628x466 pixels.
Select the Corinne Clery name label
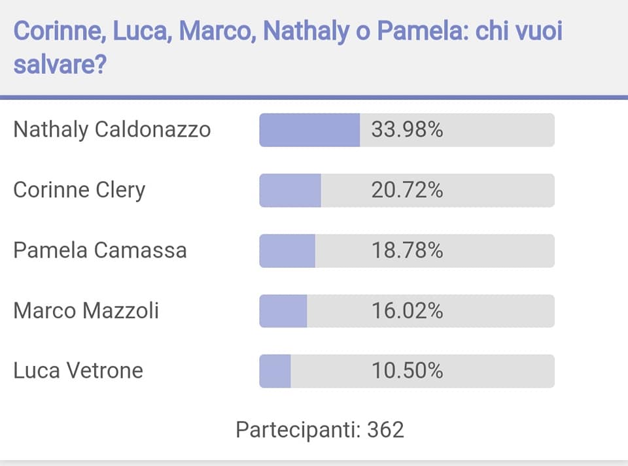click(x=79, y=190)
